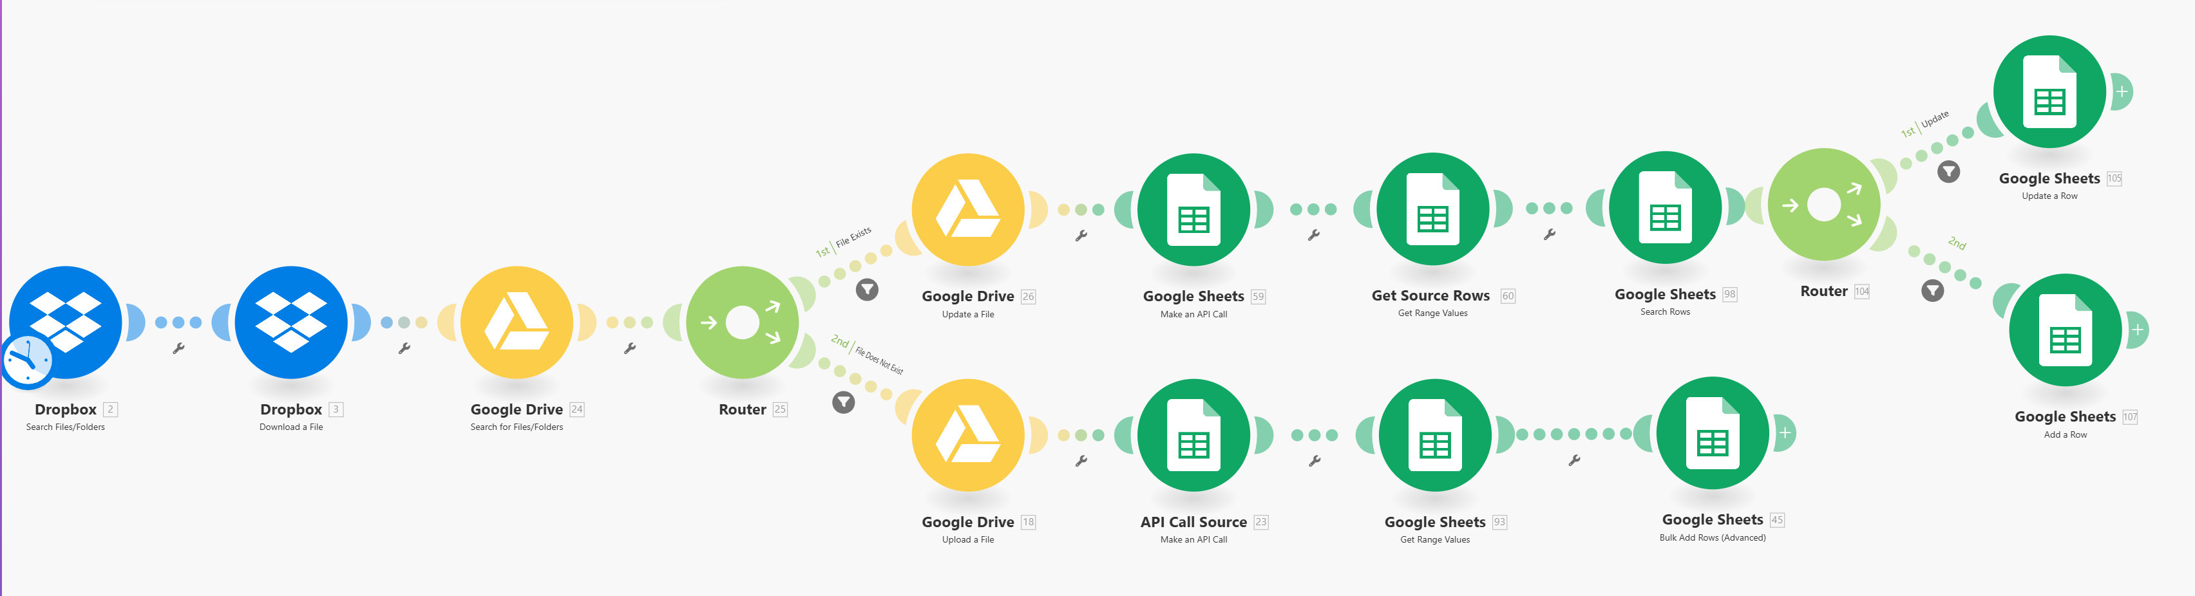
Task: Click the filter icon on File Does Not Exist route
Action: click(x=844, y=402)
